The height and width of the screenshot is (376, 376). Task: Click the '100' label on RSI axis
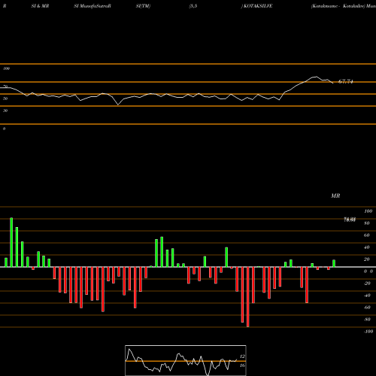[x=7, y=68]
